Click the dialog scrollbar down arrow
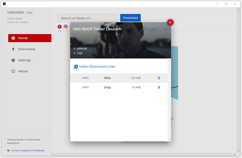Viewport: 242px width, 158px height. pos(169,140)
